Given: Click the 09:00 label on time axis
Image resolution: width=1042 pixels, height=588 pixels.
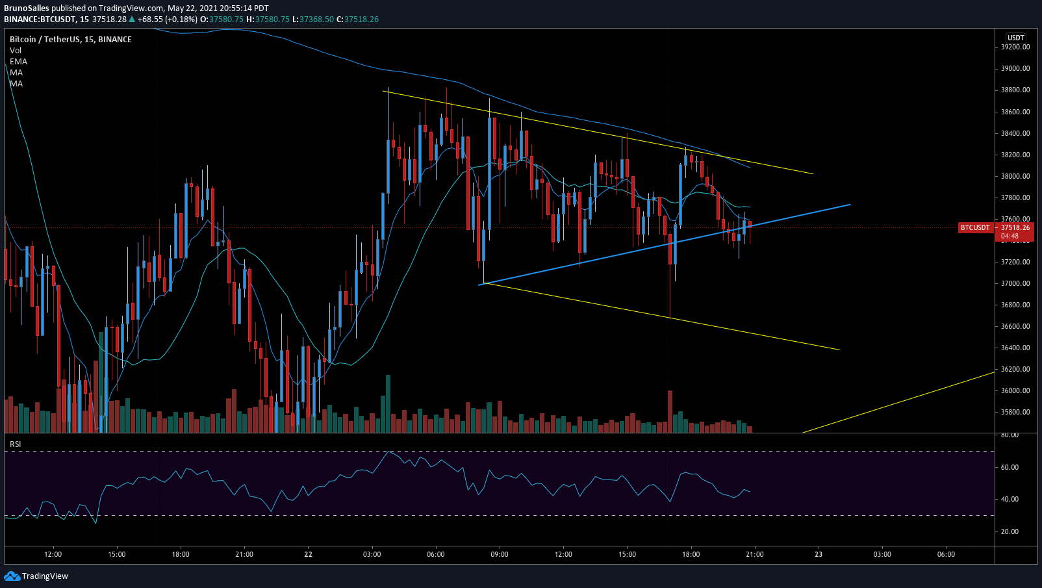Looking at the screenshot, I should [500, 554].
